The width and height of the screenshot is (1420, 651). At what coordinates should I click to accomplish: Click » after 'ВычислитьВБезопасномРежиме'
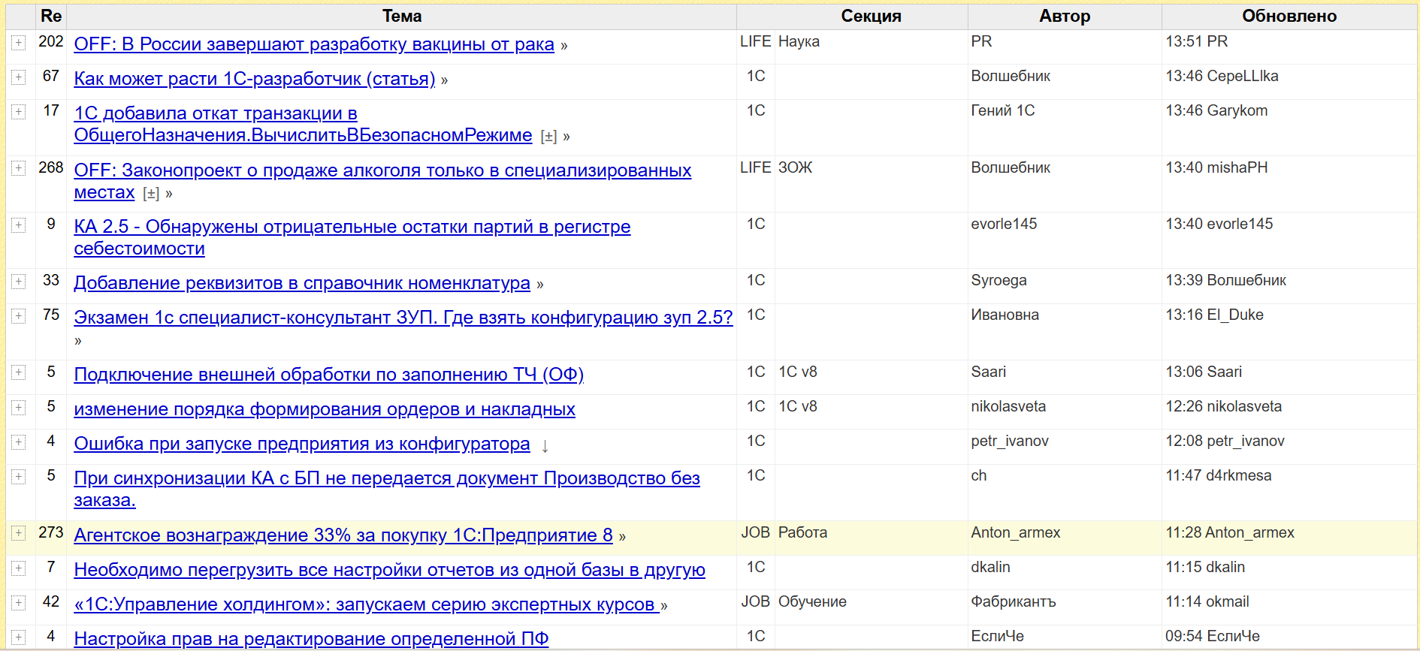tap(566, 137)
